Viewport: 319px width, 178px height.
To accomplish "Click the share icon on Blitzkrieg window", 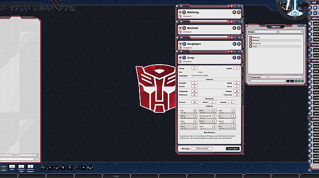I will (235, 6).
